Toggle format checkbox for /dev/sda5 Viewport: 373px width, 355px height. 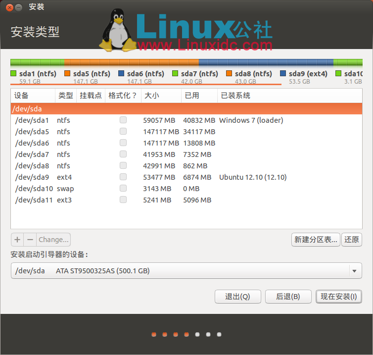pyautogui.click(x=123, y=131)
